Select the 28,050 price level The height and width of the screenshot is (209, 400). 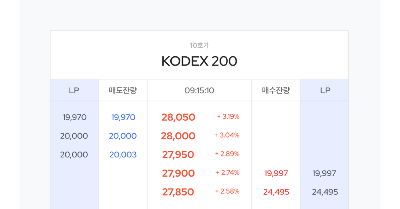pos(178,117)
